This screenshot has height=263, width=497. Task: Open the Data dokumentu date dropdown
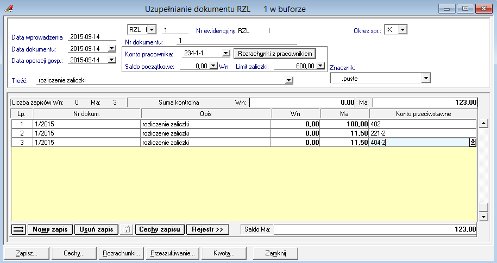pyautogui.click(x=112, y=49)
